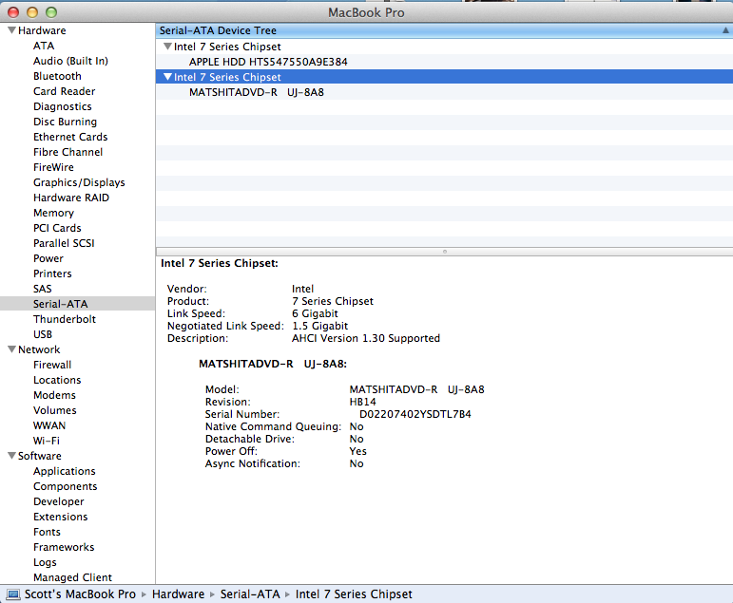Viewport: 733px width, 603px height.
Task: Open Volumes under Network
Action: click(x=55, y=410)
